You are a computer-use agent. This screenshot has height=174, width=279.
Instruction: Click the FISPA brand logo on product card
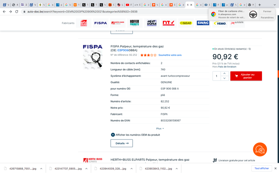pos(93,47)
